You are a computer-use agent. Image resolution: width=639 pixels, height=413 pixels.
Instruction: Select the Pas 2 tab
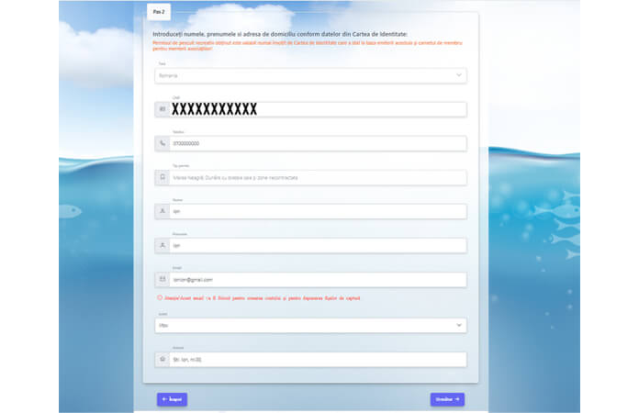[158, 10]
